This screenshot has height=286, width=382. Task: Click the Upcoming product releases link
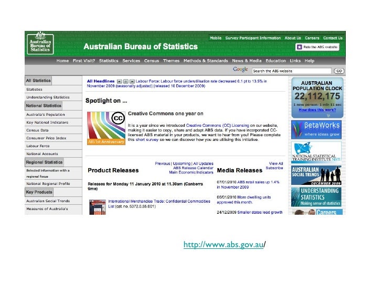182,163
